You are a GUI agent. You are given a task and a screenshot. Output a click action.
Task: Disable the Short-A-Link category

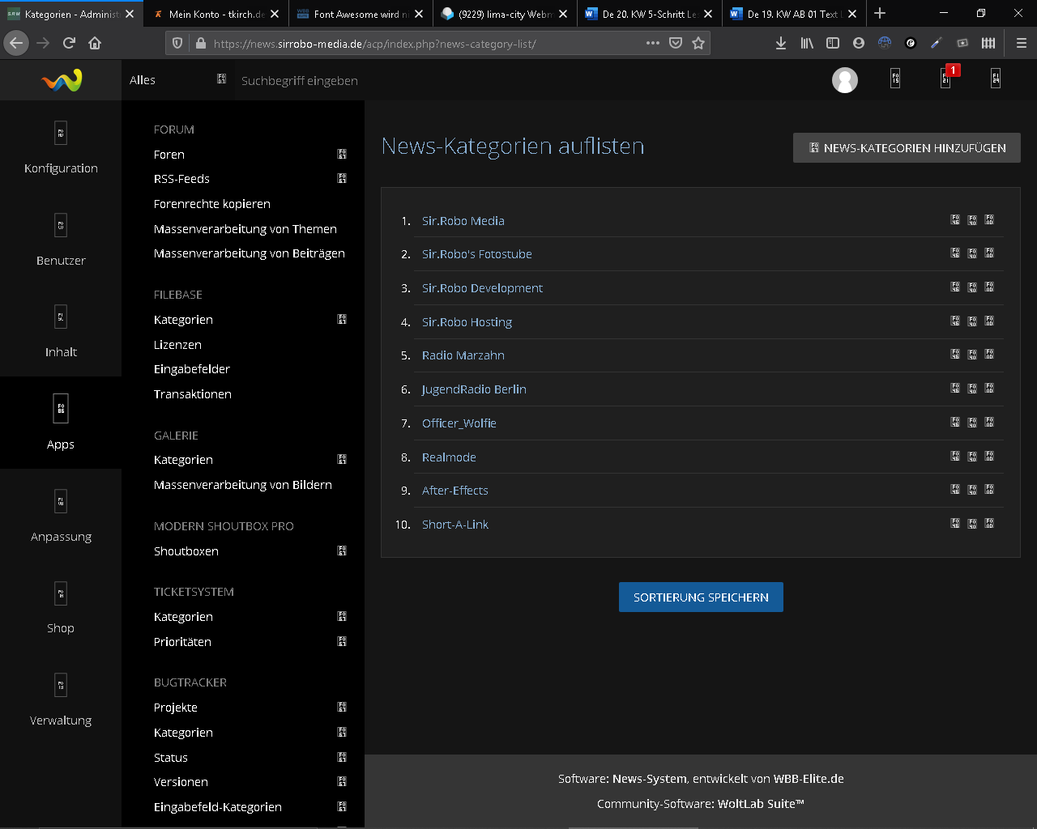[955, 524]
